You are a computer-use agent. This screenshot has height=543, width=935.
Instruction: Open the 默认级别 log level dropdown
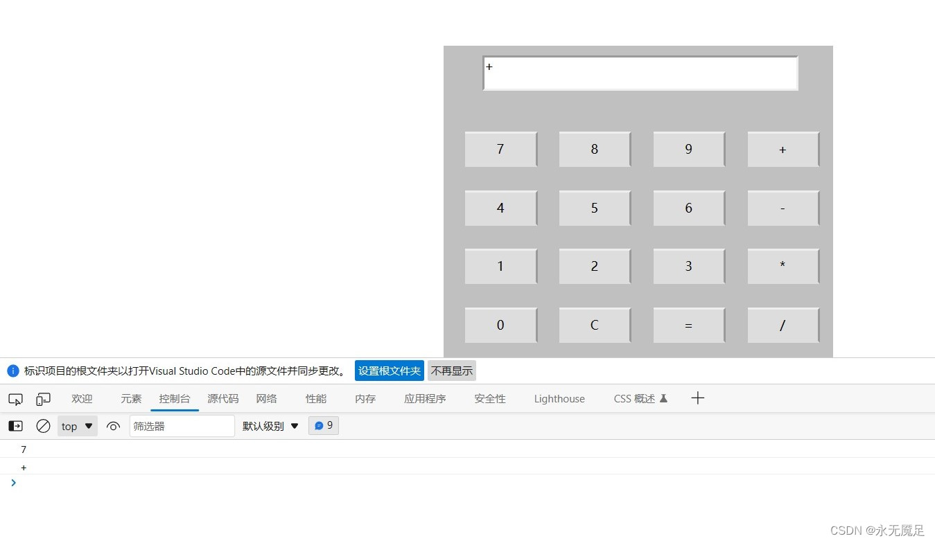pyautogui.click(x=270, y=426)
